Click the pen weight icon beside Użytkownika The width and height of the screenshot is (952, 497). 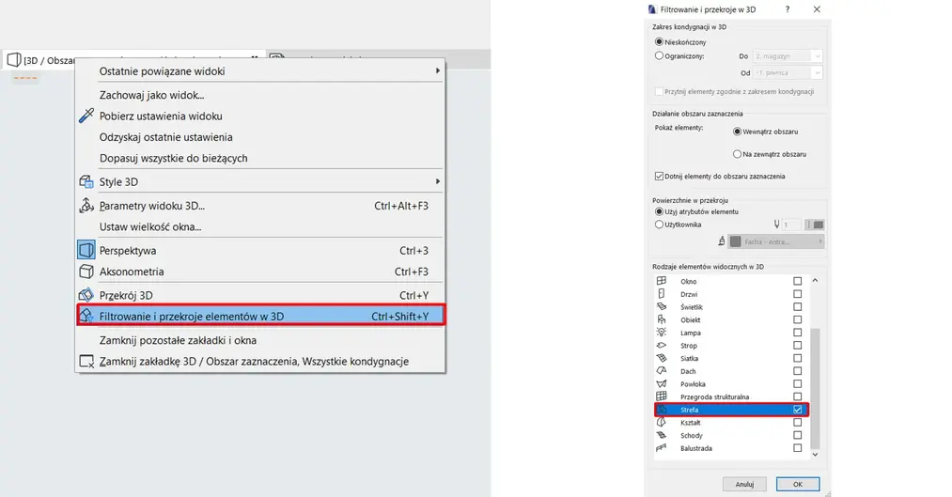[x=776, y=225]
